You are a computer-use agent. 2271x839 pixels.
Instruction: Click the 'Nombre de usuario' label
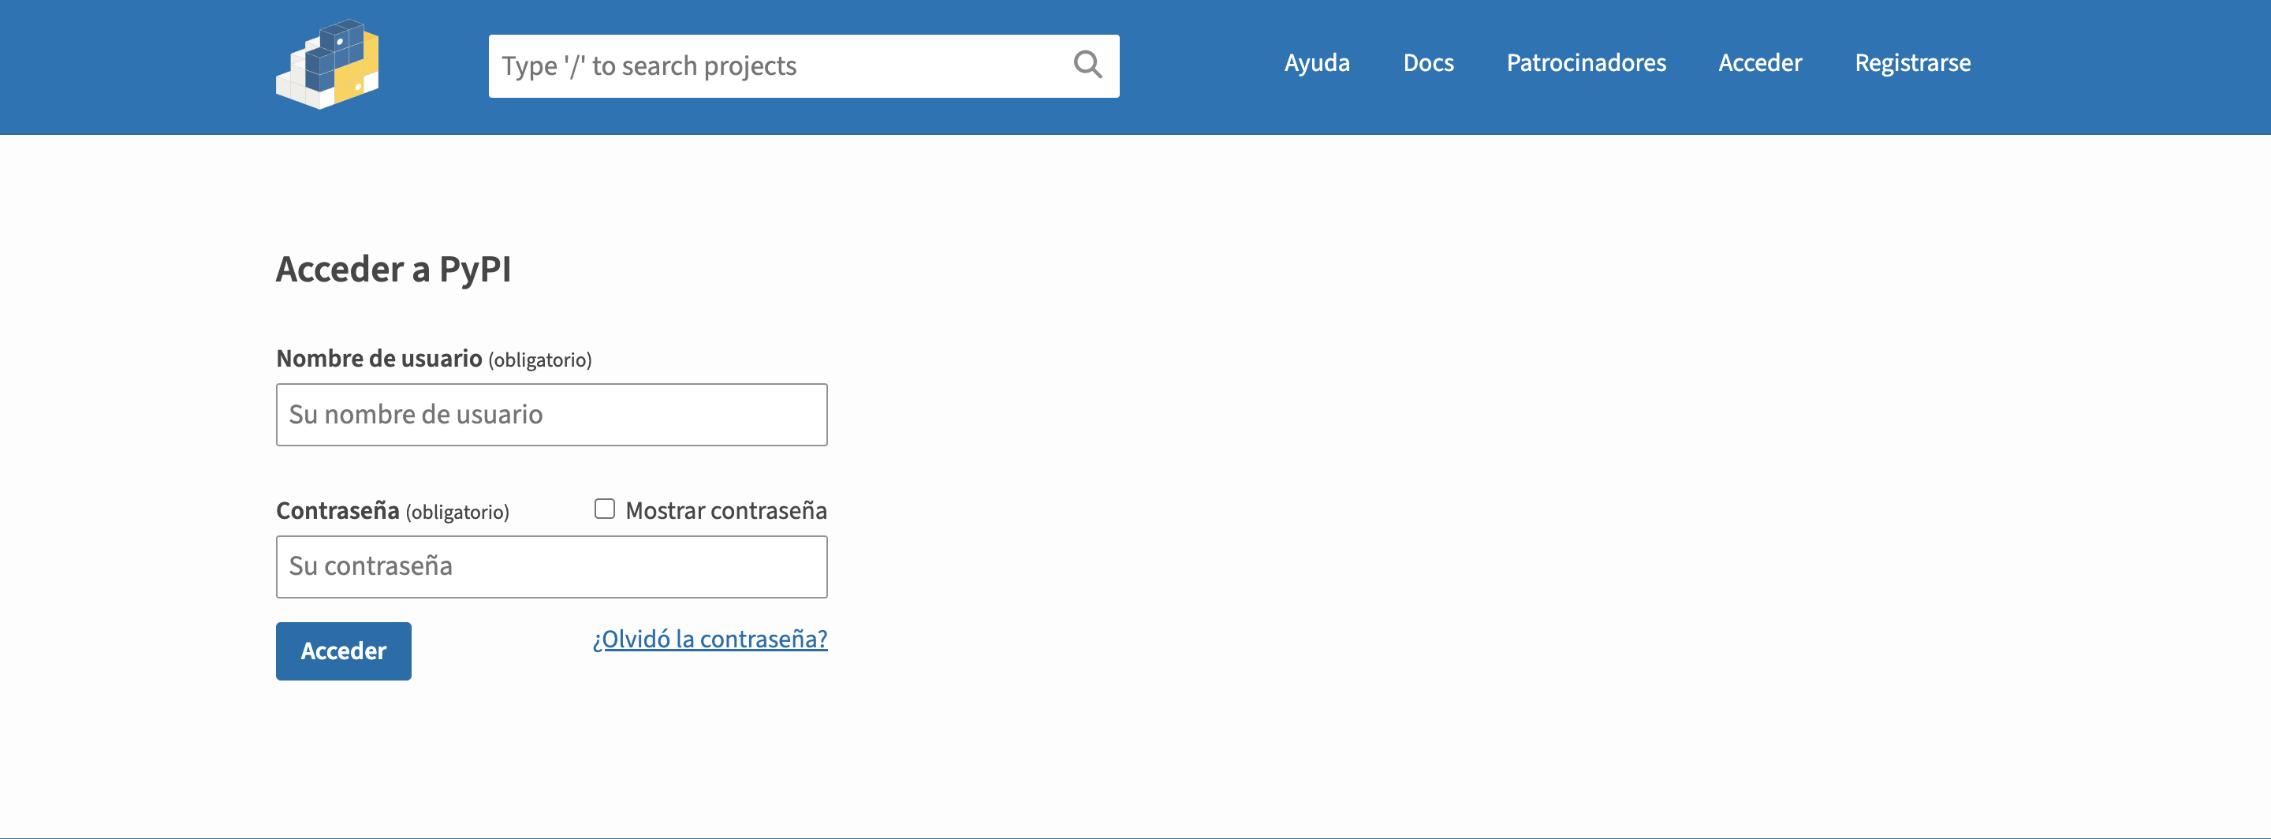pyautogui.click(x=378, y=359)
